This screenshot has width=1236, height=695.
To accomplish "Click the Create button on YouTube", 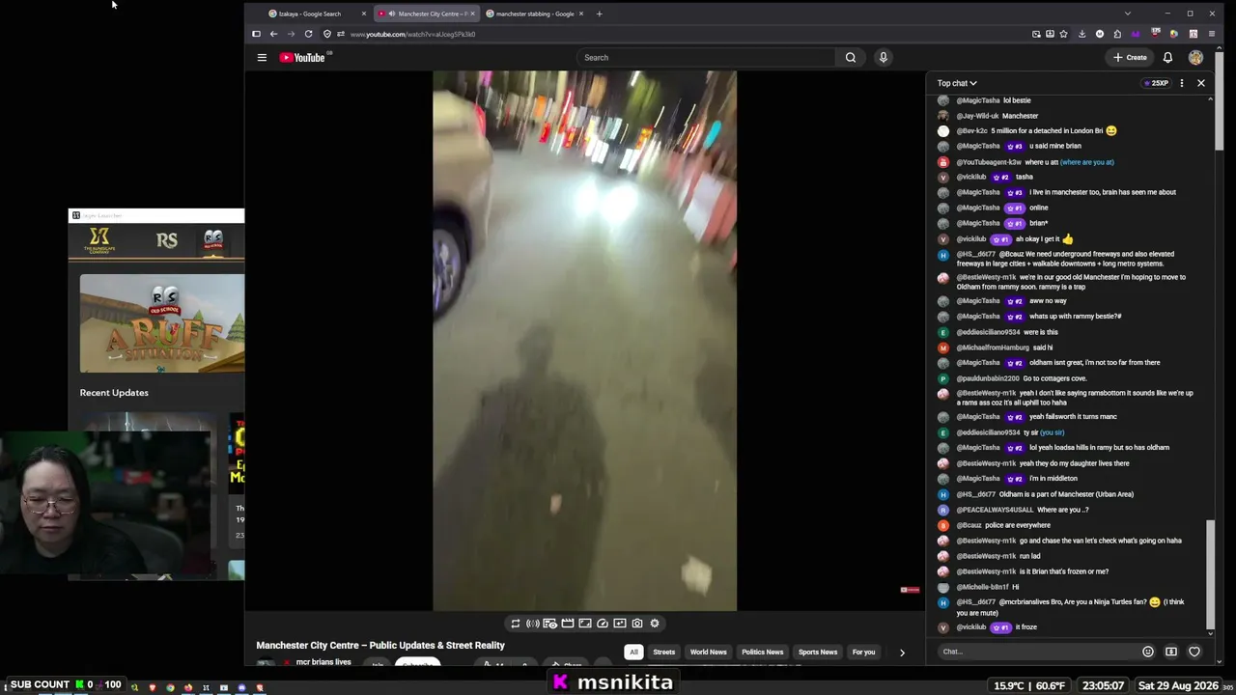I will click(x=1130, y=58).
